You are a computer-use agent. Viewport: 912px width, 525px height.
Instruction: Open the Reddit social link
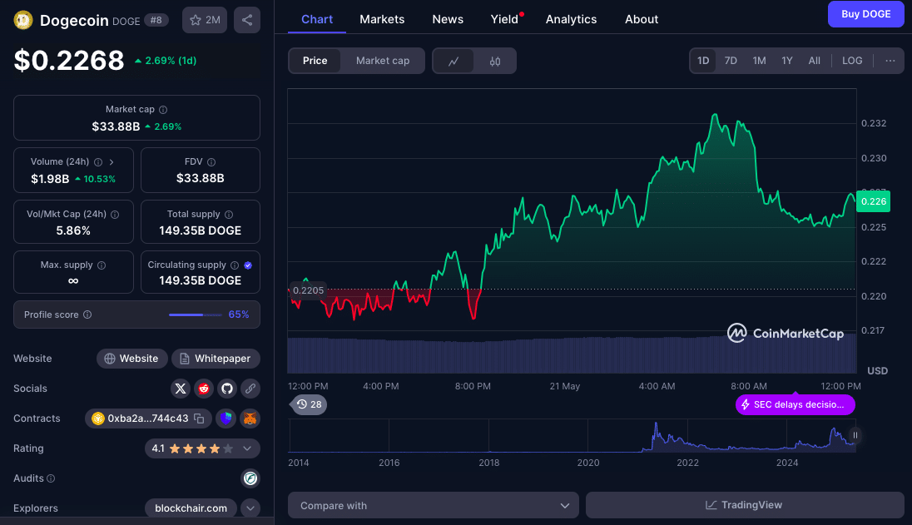click(x=204, y=389)
